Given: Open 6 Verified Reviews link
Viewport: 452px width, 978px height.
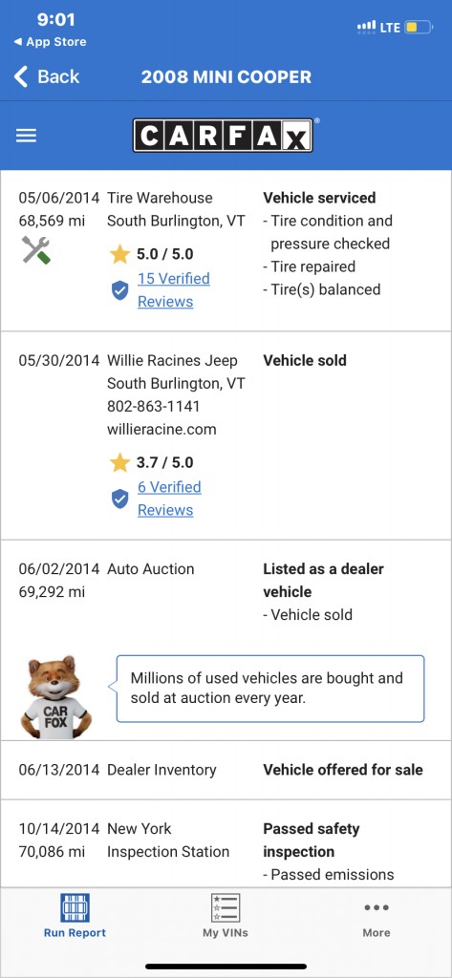Looking at the screenshot, I should (x=169, y=499).
